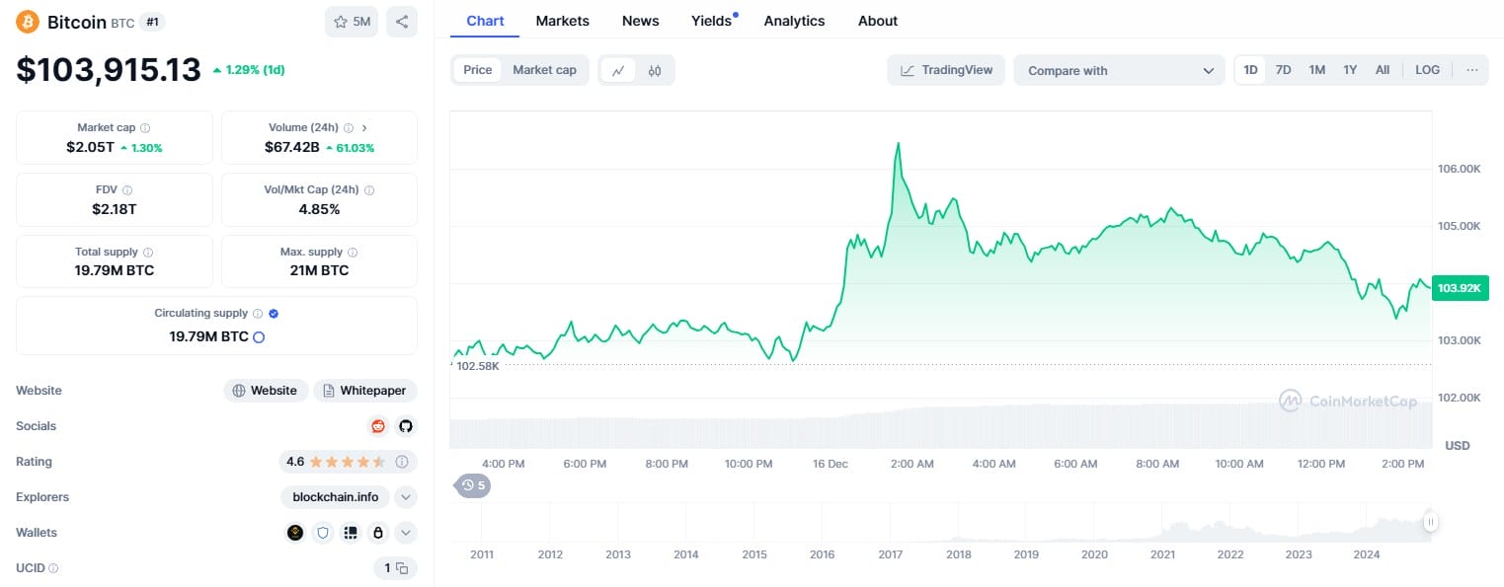Open the Compare with dropdown
The width and height of the screenshot is (1504, 587).
1119,70
